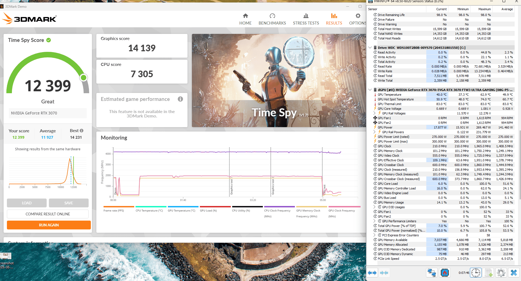The width and height of the screenshot is (521, 281).
Task: Open the info icon for Estimated game performance
Action: pyautogui.click(x=180, y=99)
